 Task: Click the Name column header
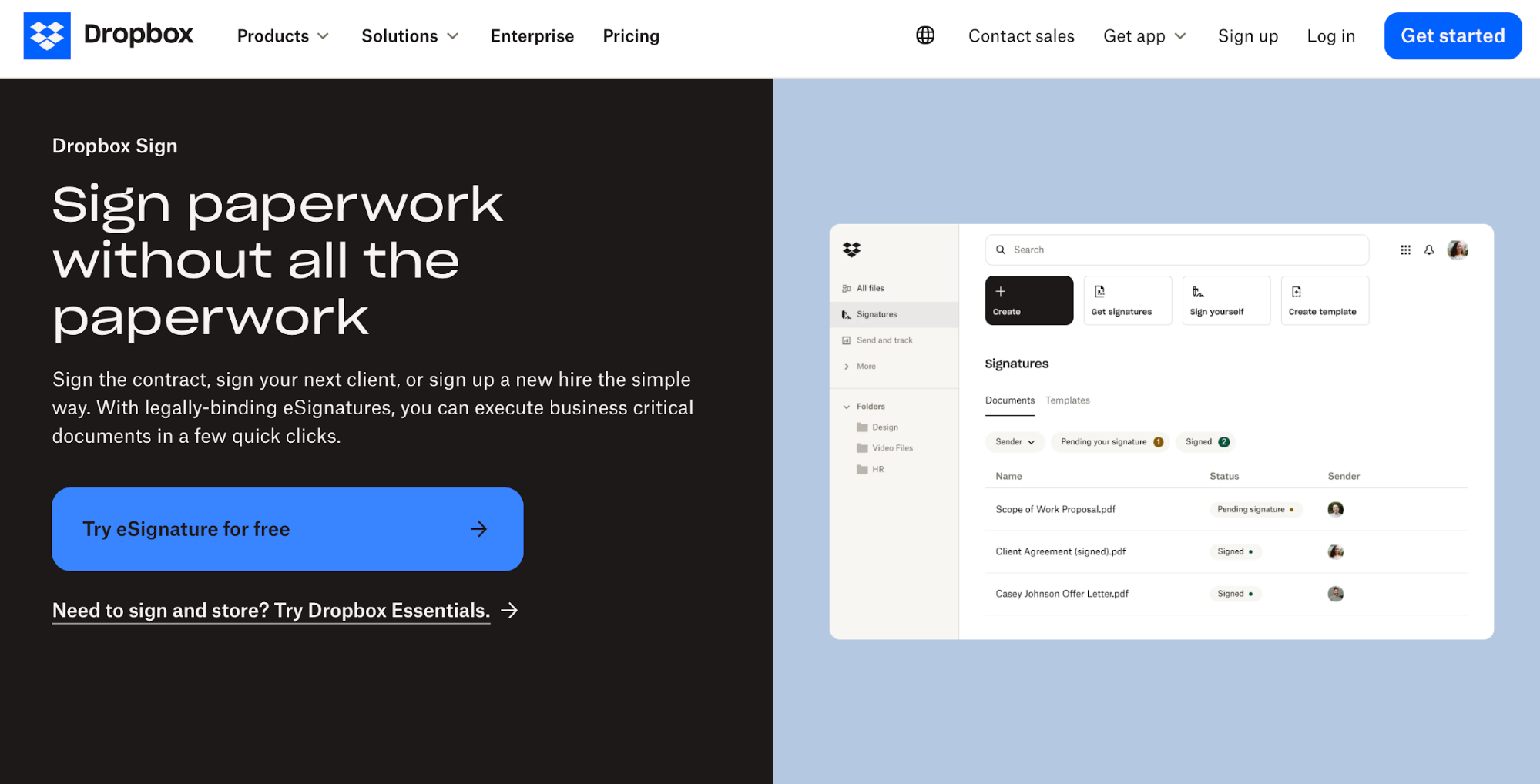[1008, 476]
